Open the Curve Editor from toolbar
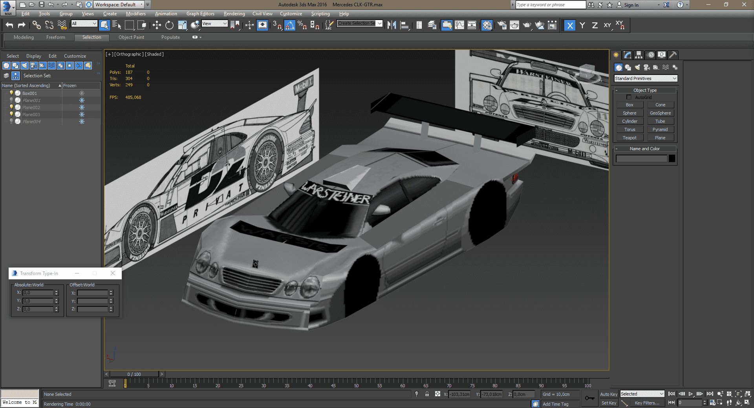The height and width of the screenshot is (408, 754). (459, 25)
